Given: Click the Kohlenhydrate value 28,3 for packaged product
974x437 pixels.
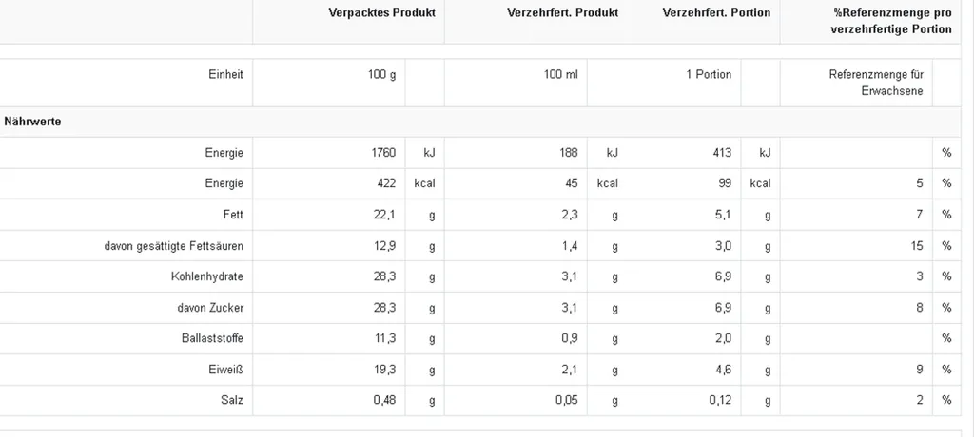Looking at the screenshot, I should 384,276.
